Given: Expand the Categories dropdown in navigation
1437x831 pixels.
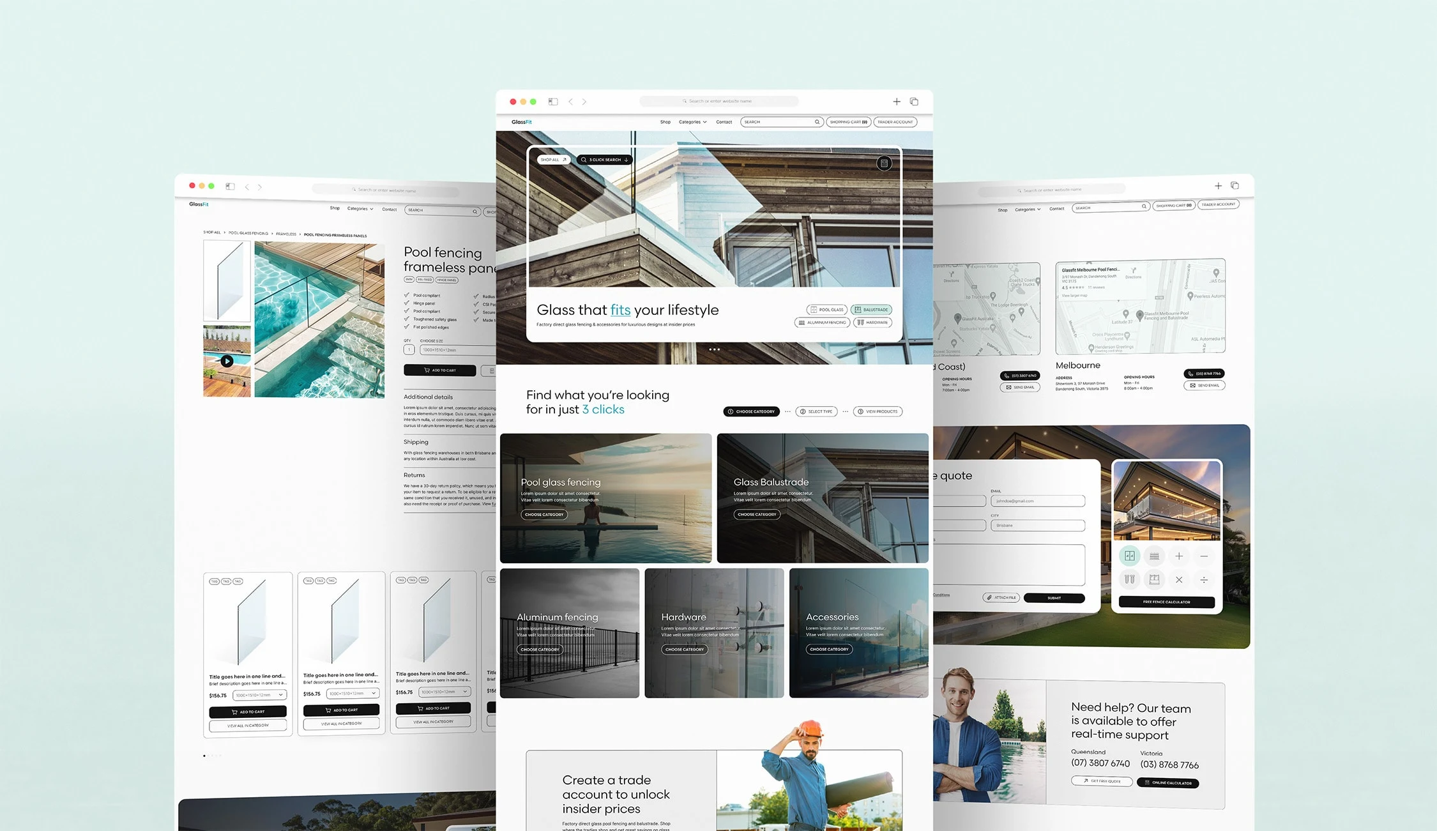Looking at the screenshot, I should pos(692,122).
